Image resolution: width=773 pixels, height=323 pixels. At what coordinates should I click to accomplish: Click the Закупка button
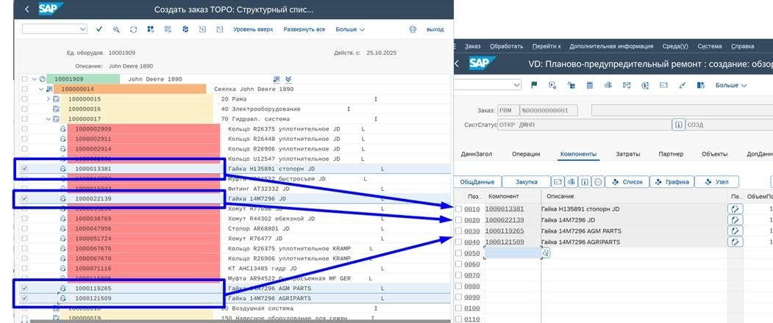coord(526,181)
